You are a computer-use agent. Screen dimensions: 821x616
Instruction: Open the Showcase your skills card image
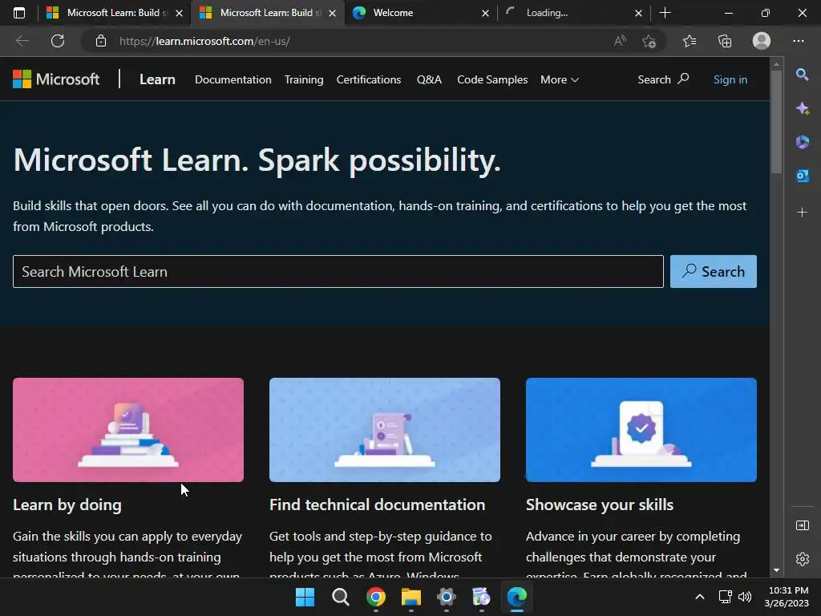coord(641,430)
